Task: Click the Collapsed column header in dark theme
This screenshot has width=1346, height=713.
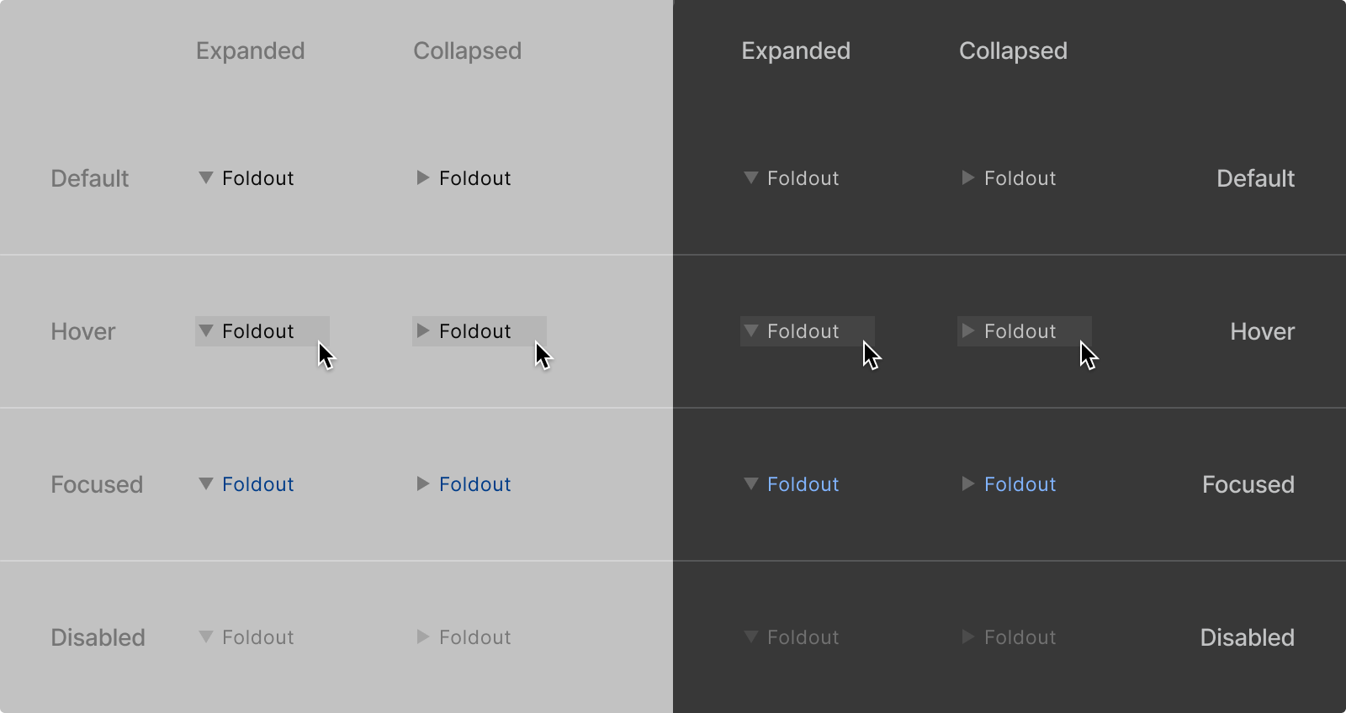Action: 1013,50
